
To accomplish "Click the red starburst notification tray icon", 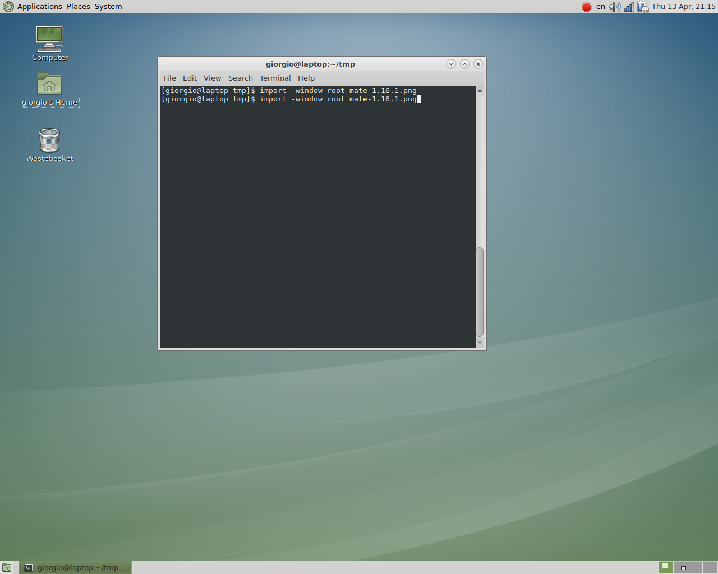I will tap(586, 7).
